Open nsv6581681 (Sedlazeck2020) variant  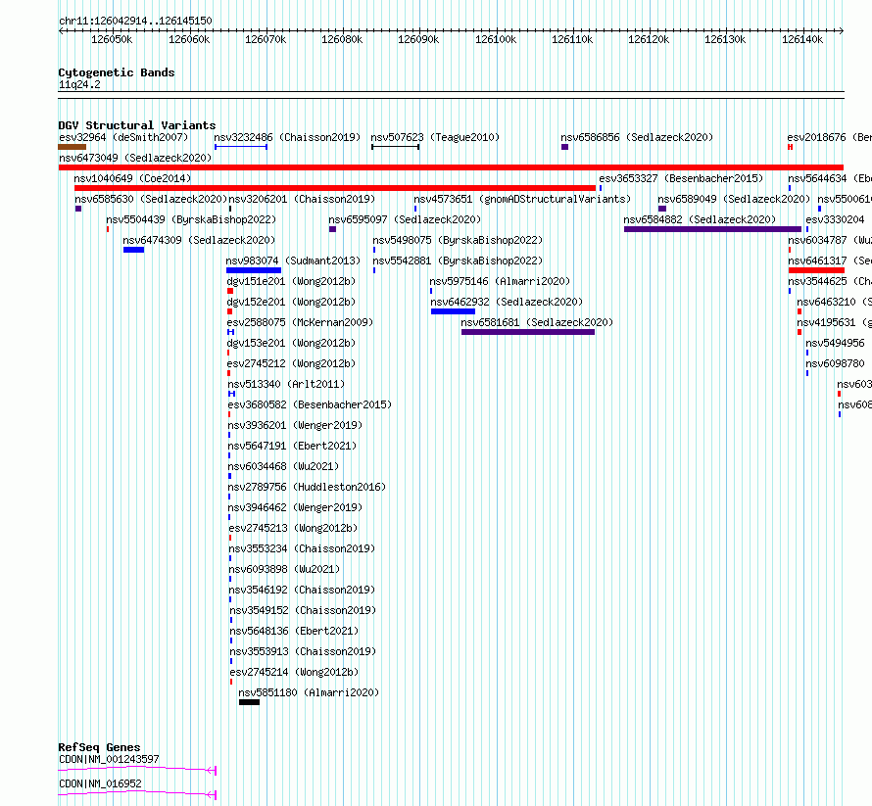click(x=537, y=322)
